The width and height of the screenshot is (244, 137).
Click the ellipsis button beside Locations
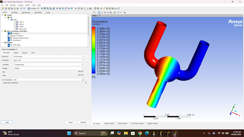(86, 60)
